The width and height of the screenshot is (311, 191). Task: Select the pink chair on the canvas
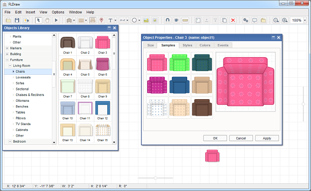212,156
